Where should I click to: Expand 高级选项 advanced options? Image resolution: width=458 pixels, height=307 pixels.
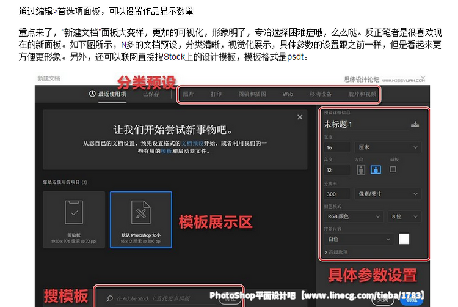click(336, 252)
